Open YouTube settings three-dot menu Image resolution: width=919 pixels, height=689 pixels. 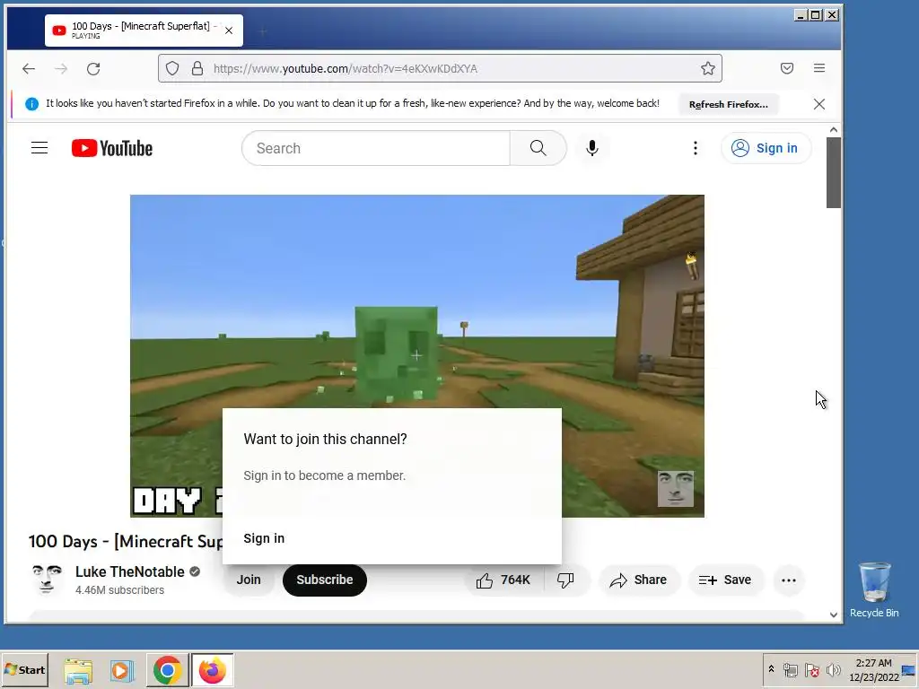pos(696,148)
